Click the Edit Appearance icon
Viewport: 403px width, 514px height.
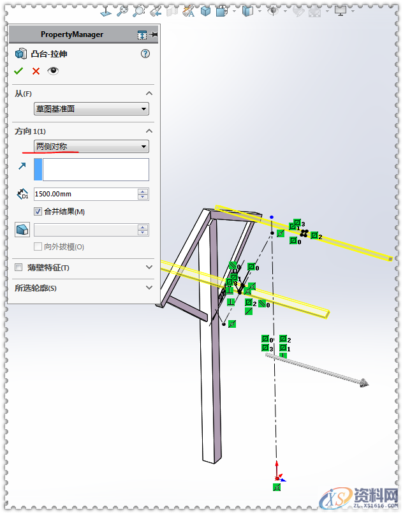click(x=298, y=12)
